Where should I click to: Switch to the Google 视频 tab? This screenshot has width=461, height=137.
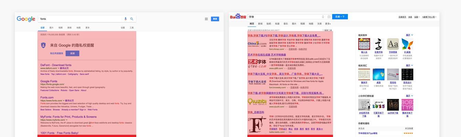click(x=61, y=28)
